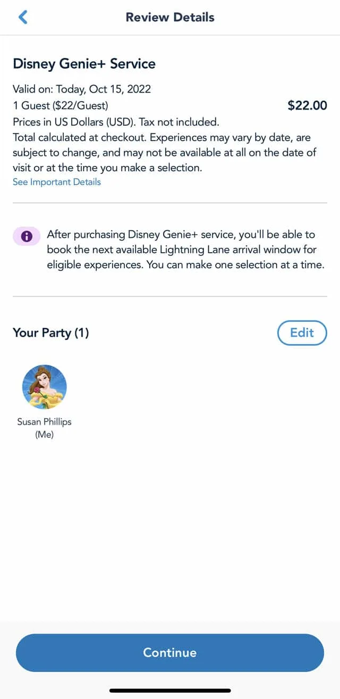Tap the (Me) label under the avatar

pyautogui.click(x=45, y=435)
